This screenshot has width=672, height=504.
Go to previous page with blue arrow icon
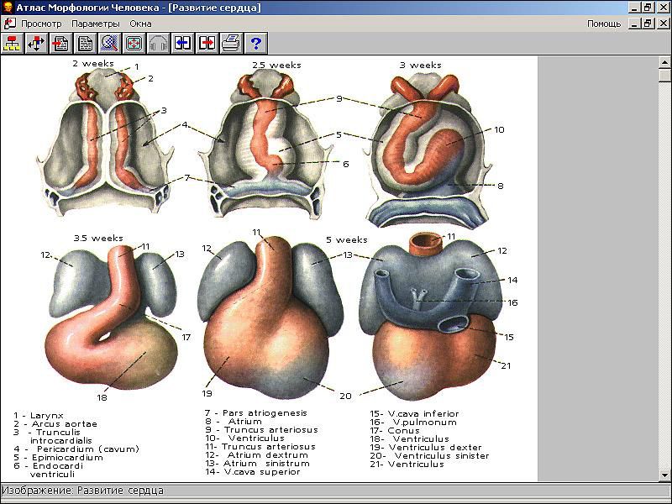tap(182, 43)
